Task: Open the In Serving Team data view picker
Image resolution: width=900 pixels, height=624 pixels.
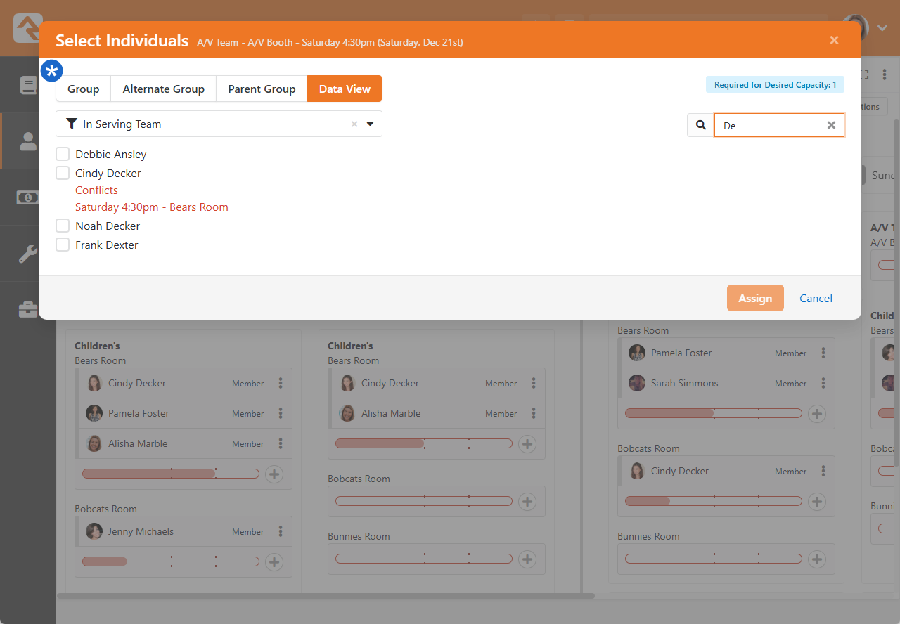Action: 219,124
